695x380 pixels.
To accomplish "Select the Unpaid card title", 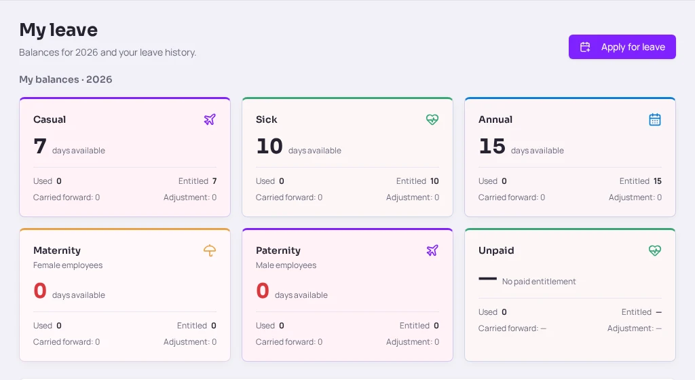I will tap(496, 250).
